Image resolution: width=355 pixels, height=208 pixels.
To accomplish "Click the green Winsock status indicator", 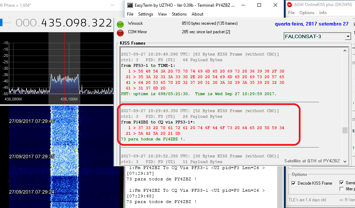I will [120, 24].
